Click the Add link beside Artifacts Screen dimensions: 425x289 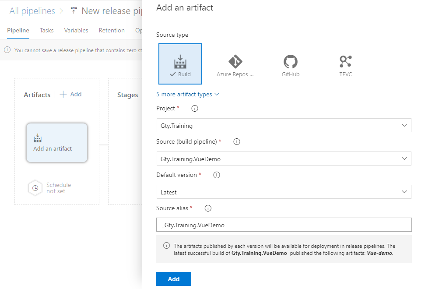[x=71, y=94]
